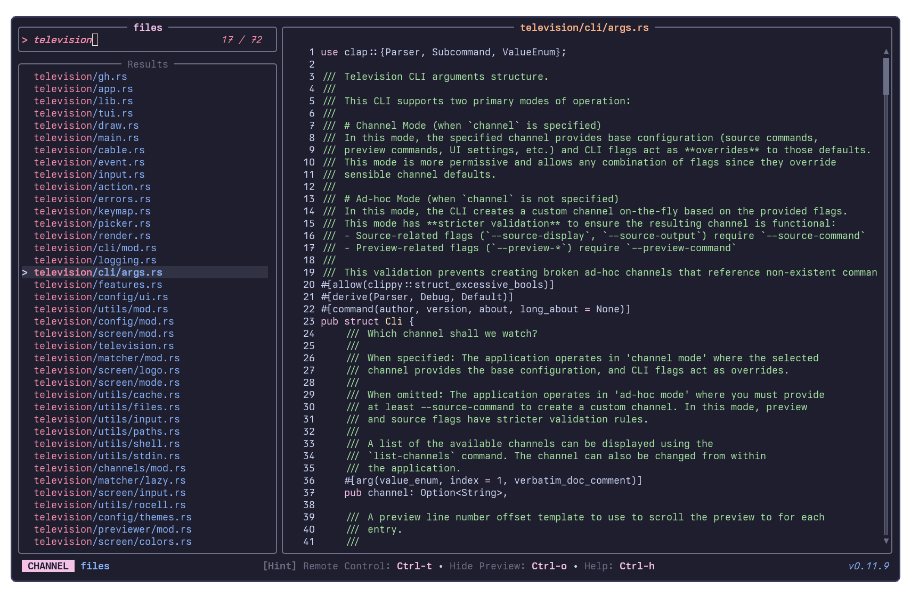
Task: Select television/screen/input.rs result
Action: point(110,493)
